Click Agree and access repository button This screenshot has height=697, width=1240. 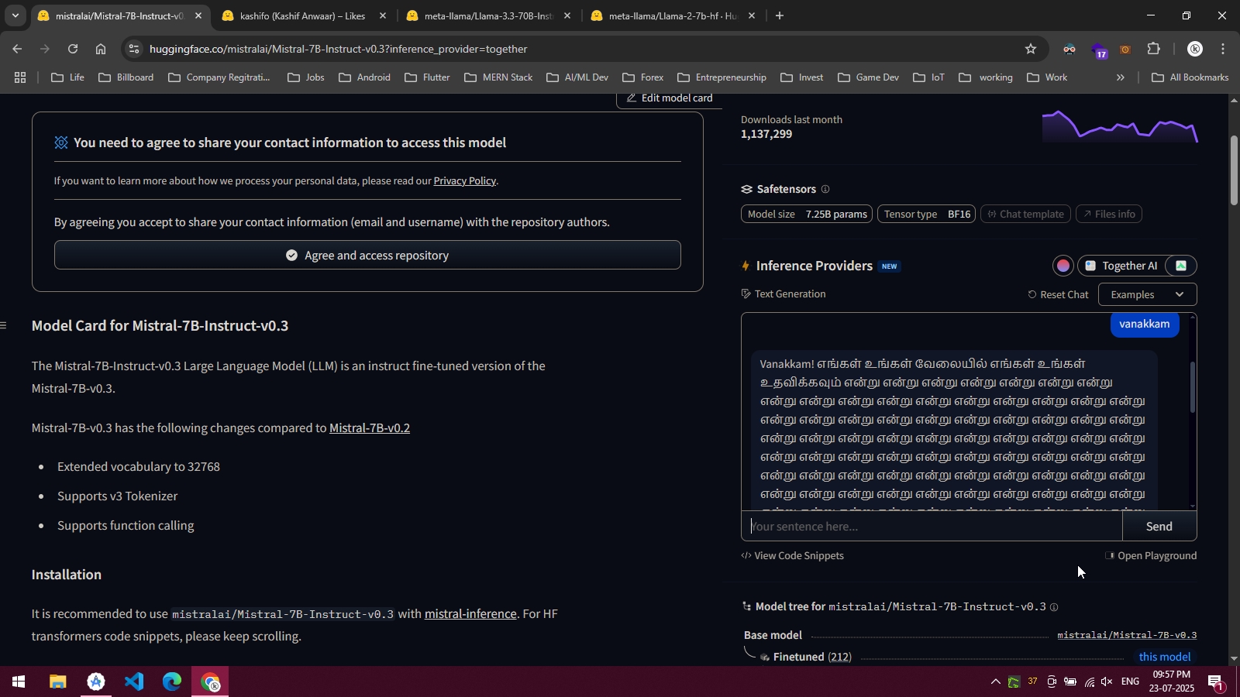click(x=367, y=255)
